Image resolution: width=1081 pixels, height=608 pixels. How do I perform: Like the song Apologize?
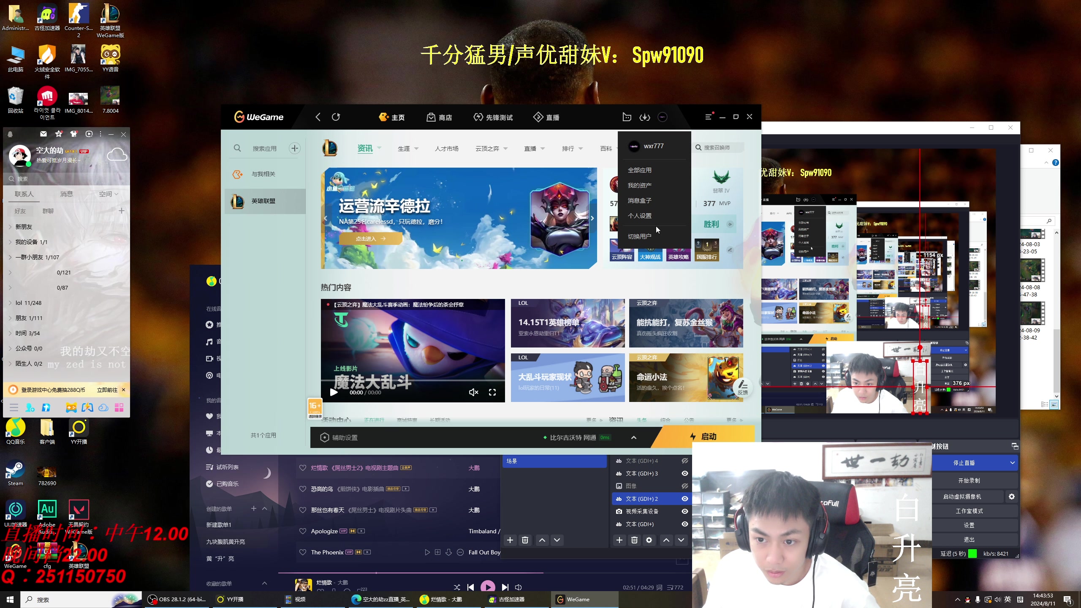tap(303, 531)
